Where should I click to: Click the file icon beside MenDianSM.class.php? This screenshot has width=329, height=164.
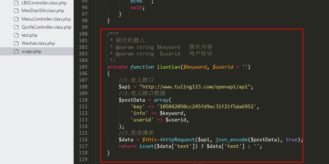pos(15,11)
